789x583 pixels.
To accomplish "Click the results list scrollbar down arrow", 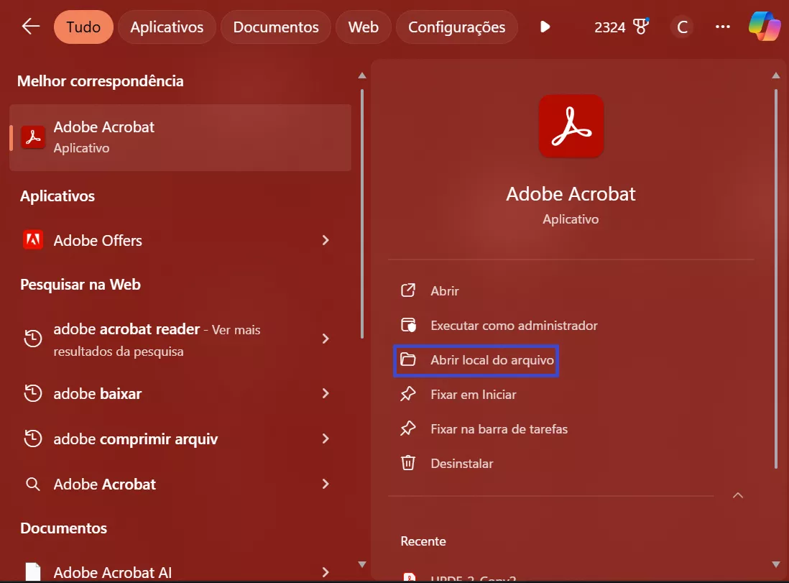I will [x=362, y=564].
